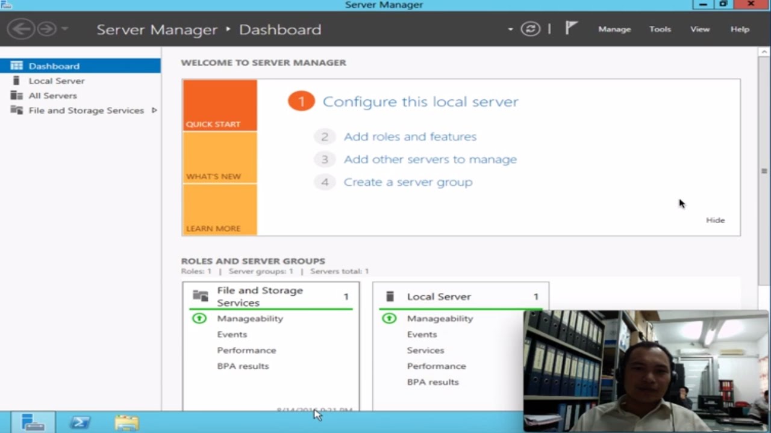The image size is (771, 433).
Task: Open Events in File and Storage tile
Action: 232,334
